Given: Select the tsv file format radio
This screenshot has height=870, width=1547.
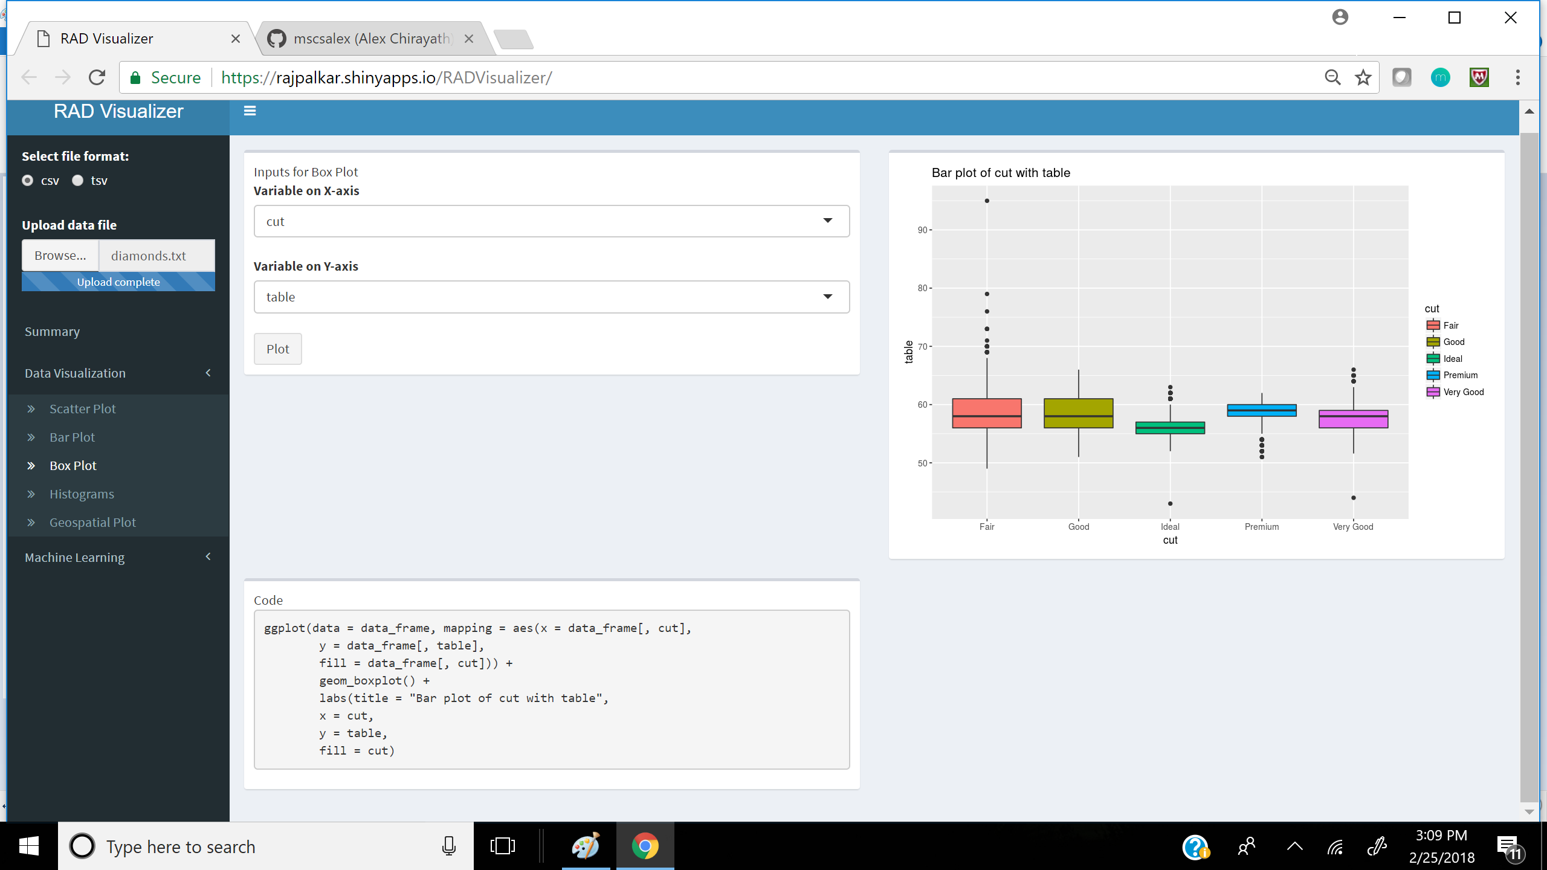Looking at the screenshot, I should click(x=78, y=181).
